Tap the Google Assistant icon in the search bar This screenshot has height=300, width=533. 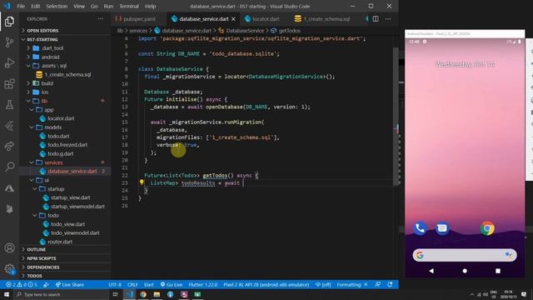[x=509, y=255]
